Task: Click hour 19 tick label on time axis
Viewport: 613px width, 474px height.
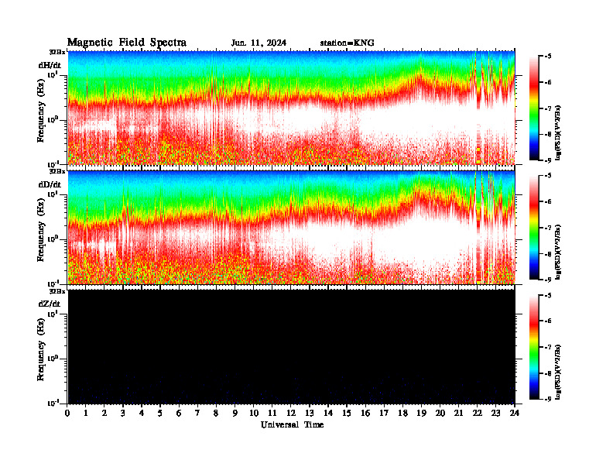Action: (x=421, y=414)
